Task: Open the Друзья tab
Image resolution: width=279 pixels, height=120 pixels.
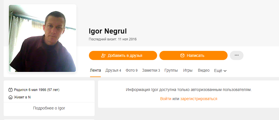Action: [x=113, y=70]
